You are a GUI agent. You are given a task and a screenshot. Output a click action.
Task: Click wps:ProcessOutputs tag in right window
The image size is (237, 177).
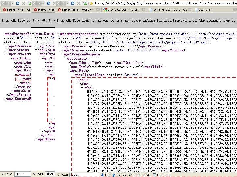tap(82, 54)
